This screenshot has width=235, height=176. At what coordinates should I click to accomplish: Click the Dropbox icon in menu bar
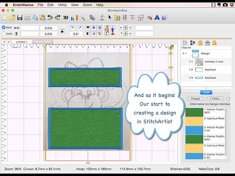(232, 5)
